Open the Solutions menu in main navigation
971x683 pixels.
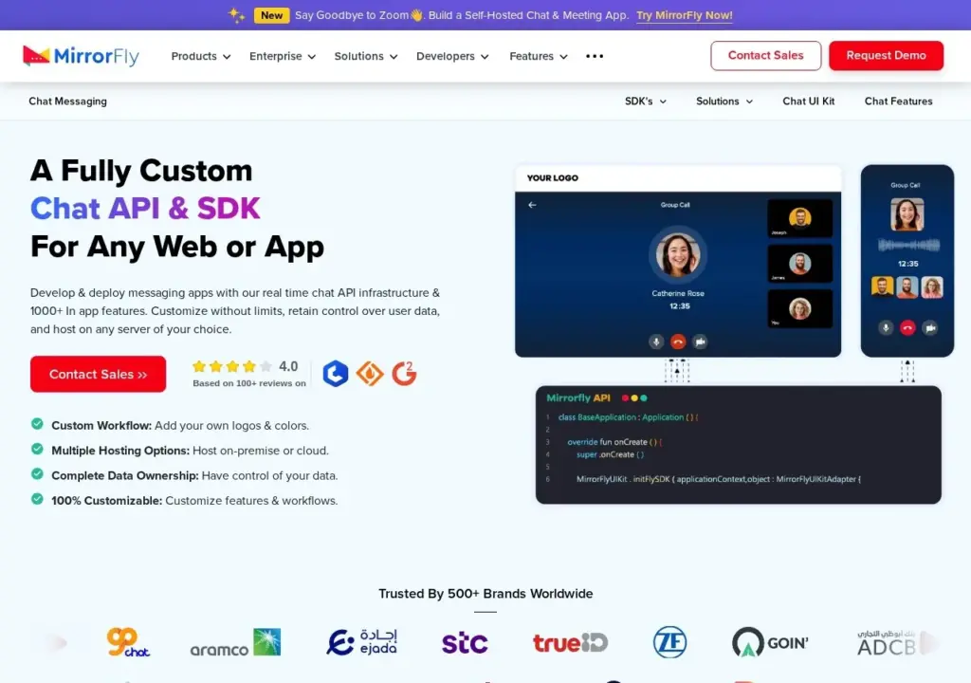coord(365,56)
